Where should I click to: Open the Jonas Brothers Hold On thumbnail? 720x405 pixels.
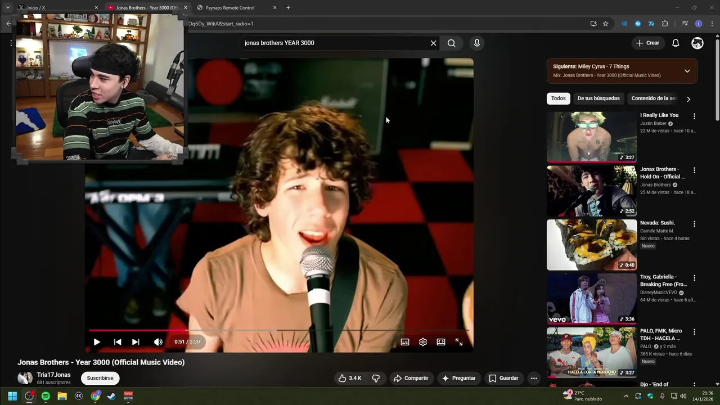(592, 191)
